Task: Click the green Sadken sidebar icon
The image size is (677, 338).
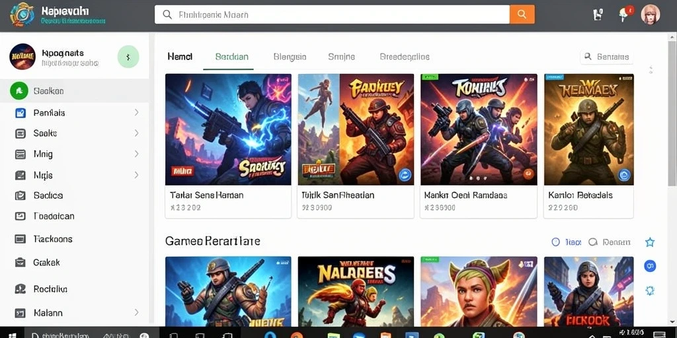Action: 19,91
